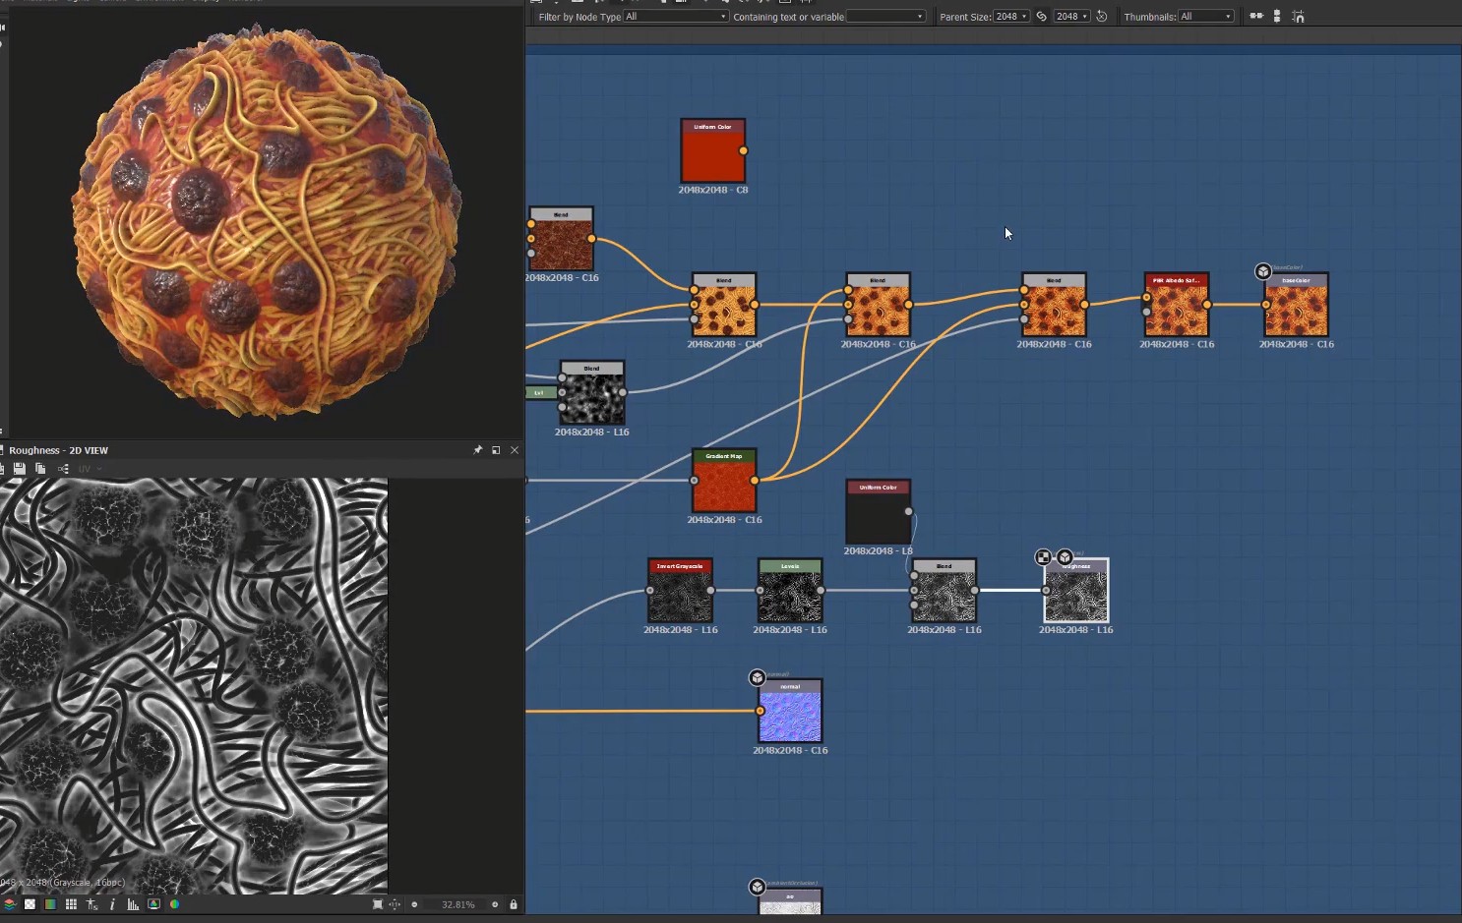Select the red Uniform Color node
Screen dimensions: 1462x923
[712, 151]
